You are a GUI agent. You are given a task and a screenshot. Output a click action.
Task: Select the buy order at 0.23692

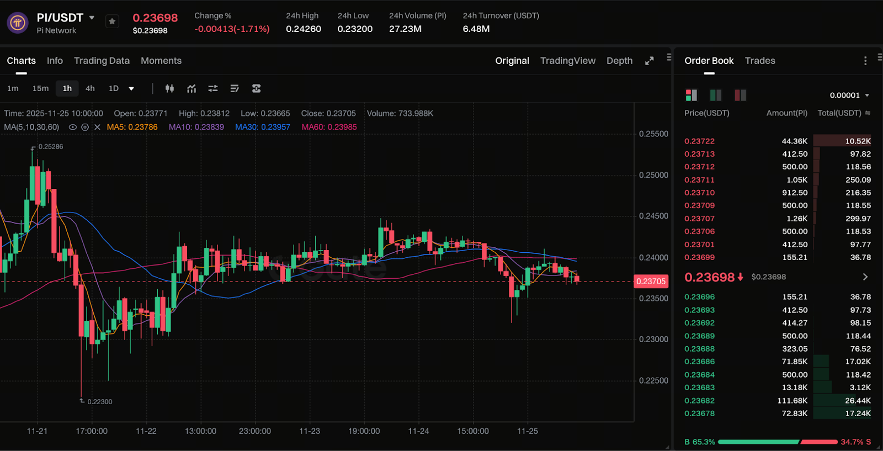pos(778,323)
